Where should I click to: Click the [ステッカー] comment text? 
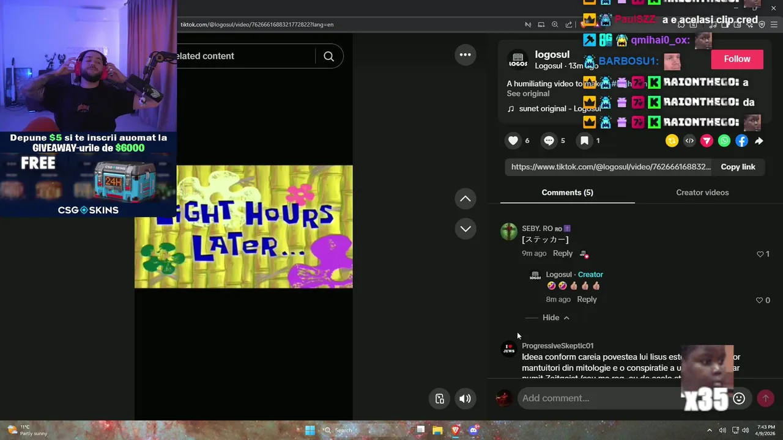coord(545,240)
